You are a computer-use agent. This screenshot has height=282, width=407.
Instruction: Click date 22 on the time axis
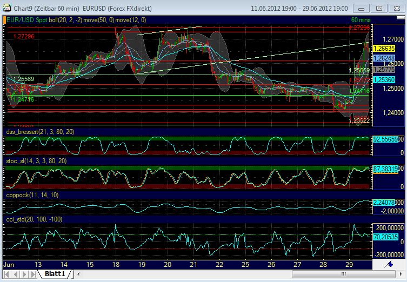[x=219, y=265]
